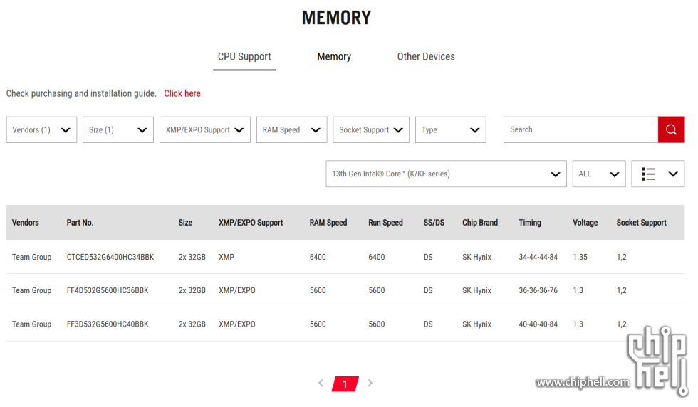Open the Size (1) filter dropdown

point(118,130)
